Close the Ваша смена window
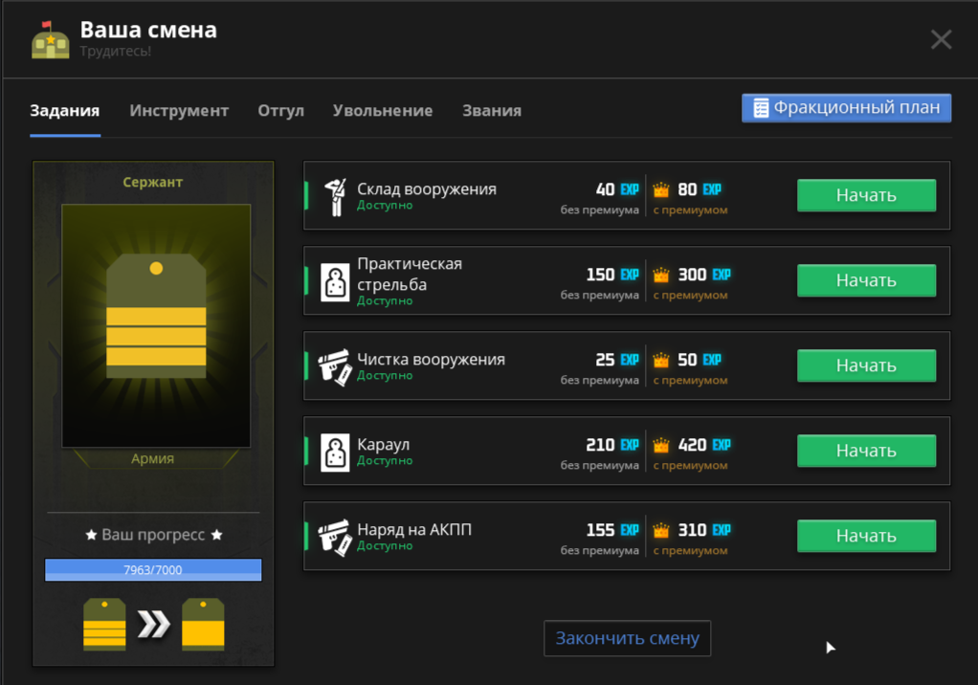The image size is (978, 685). (941, 39)
